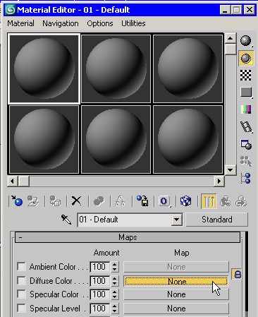
Task: Click the rollout panel vertical scrollbar
Action: (246, 274)
